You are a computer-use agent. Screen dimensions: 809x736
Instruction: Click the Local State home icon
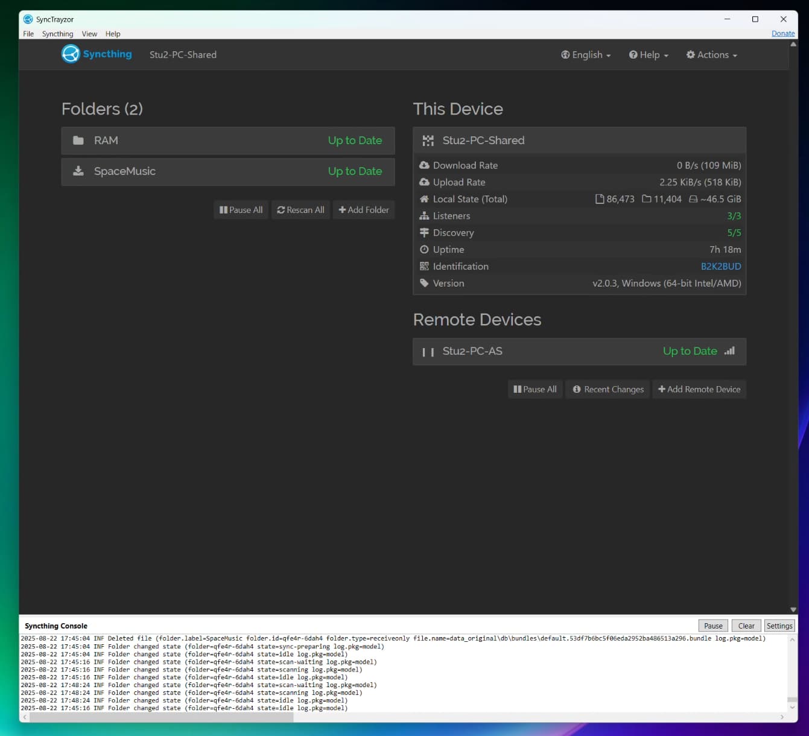click(424, 199)
